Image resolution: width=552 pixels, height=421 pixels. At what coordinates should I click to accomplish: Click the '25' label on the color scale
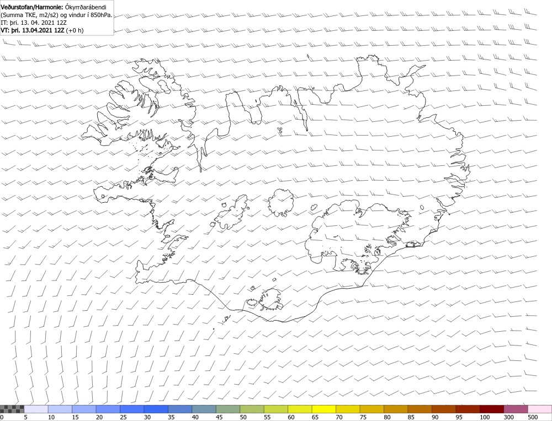[123, 417]
